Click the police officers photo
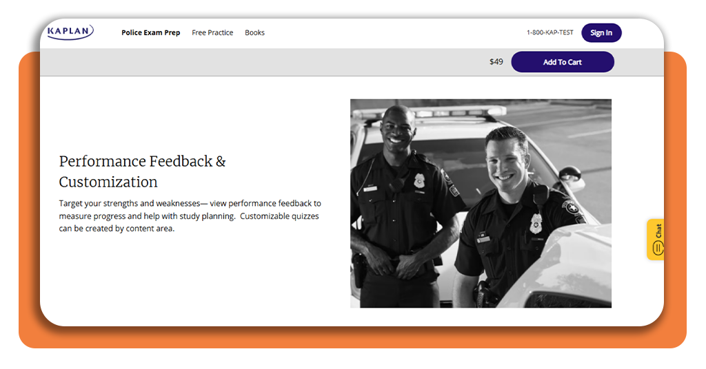Screen dimensions: 706x369 point(481,203)
